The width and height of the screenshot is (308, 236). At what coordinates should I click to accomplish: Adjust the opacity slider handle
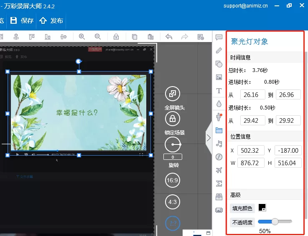coord(275,221)
